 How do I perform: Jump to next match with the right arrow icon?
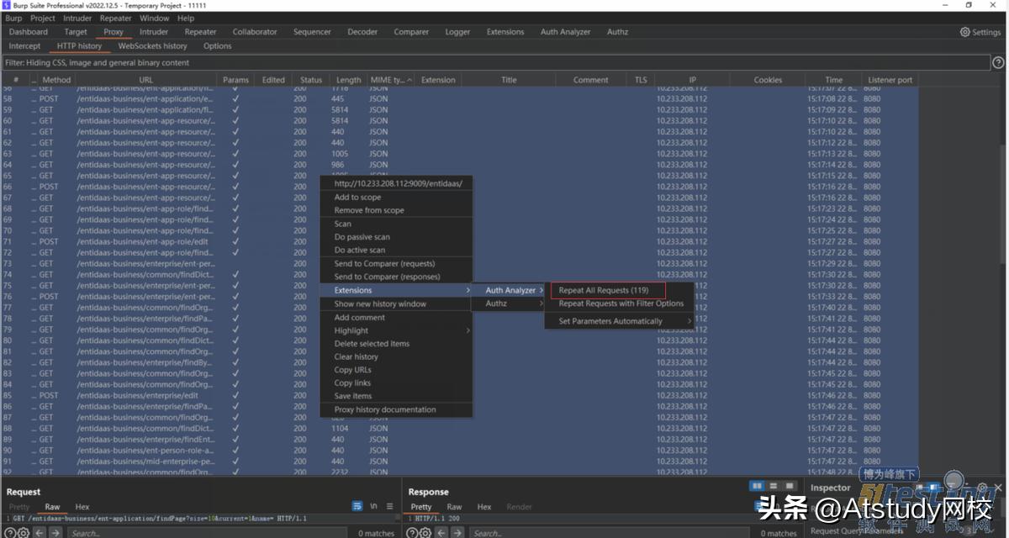pos(55,532)
